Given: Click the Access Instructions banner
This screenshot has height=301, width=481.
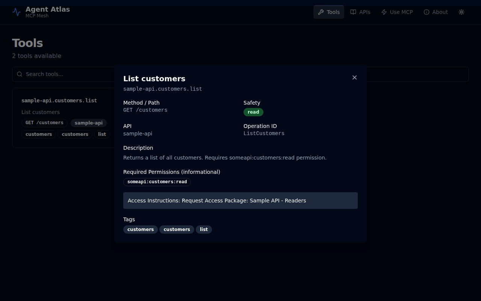Looking at the screenshot, I should [x=240, y=201].
